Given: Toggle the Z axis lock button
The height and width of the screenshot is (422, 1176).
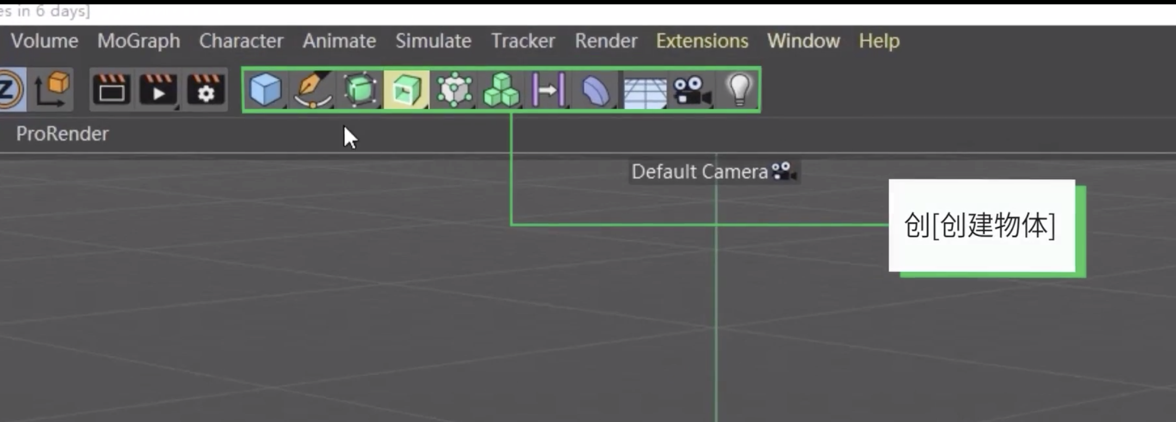Looking at the screenshot, I should 11,90.
